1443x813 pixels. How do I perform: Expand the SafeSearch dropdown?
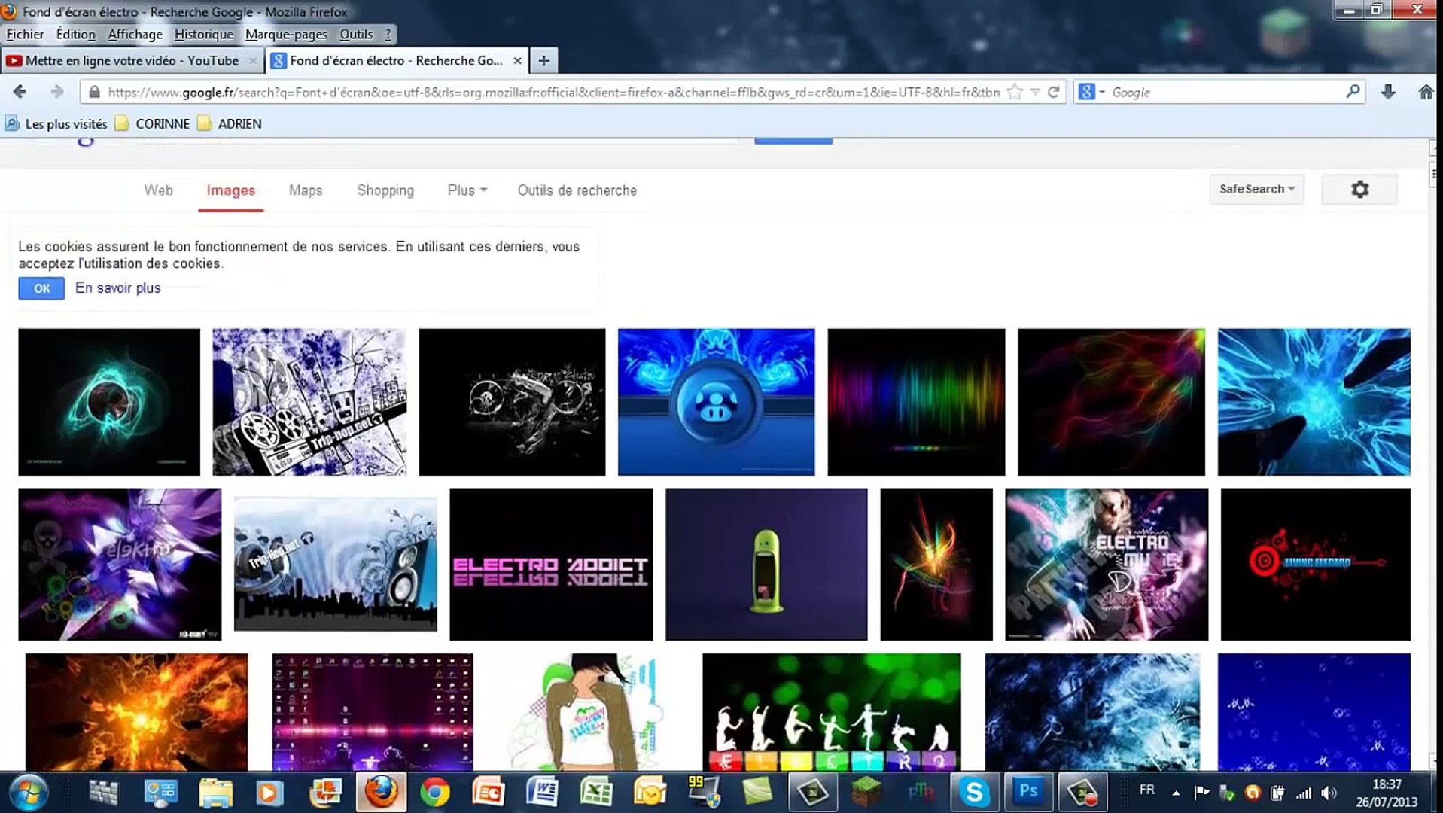pos(1256,190)
